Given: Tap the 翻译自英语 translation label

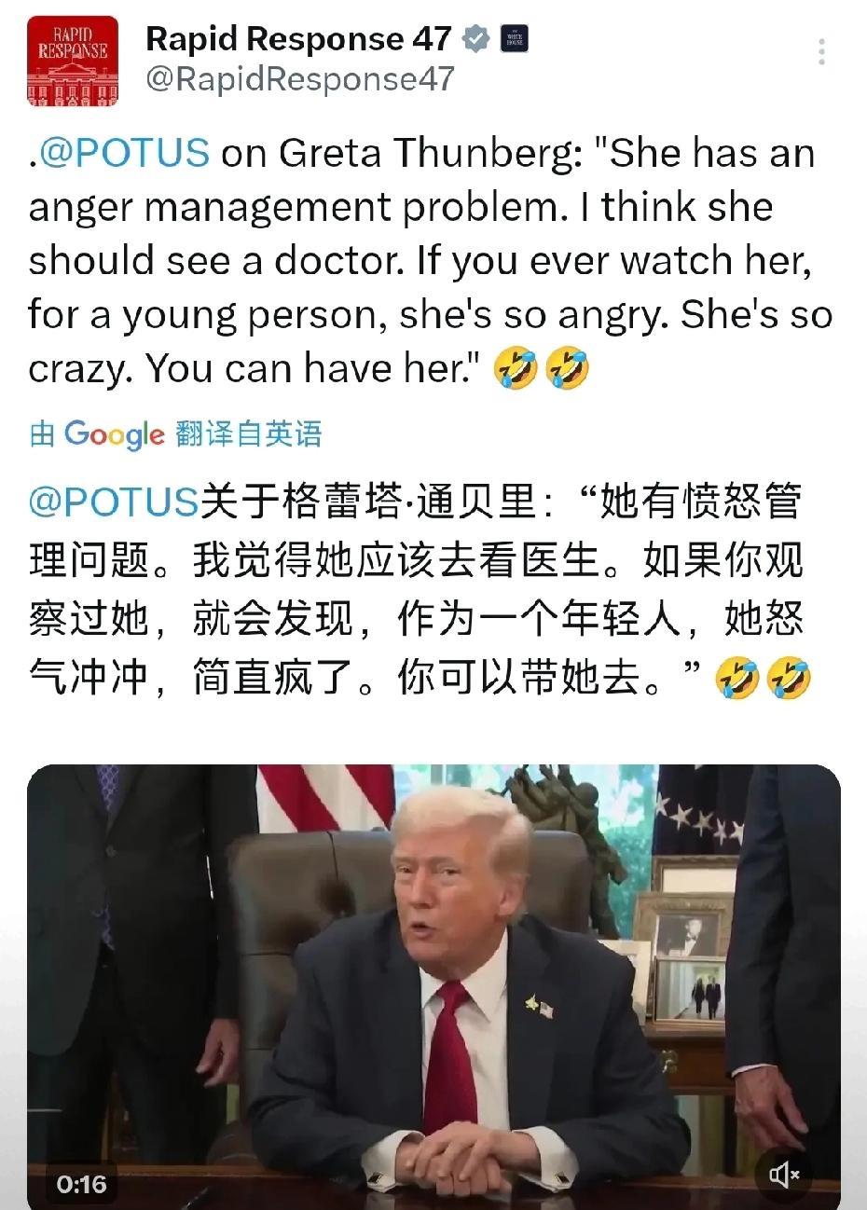Looking at the screenshot, I should tap(248, 434).
